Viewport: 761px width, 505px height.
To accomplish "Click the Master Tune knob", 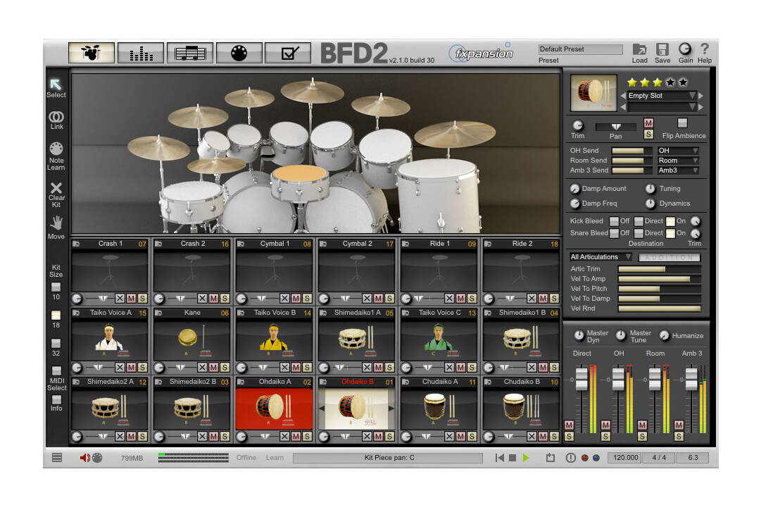I will coord(621,335).
